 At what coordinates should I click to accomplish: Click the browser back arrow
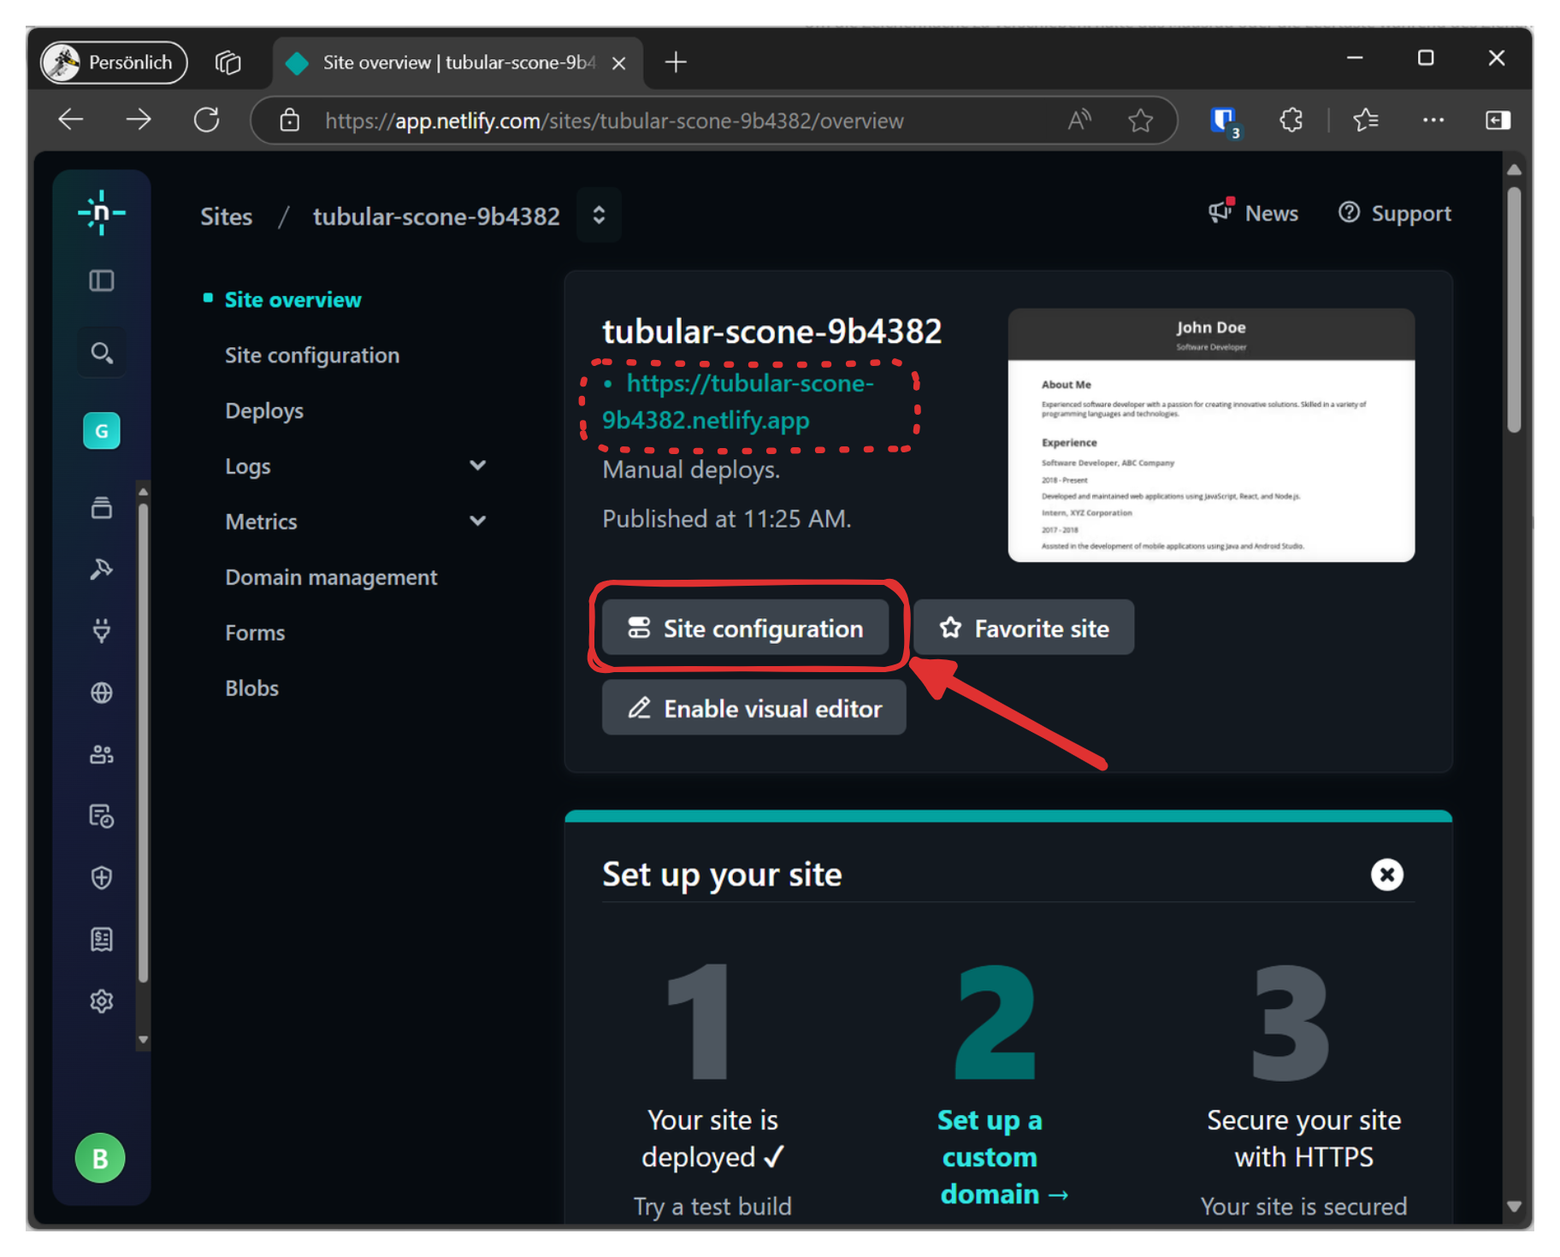71,120
